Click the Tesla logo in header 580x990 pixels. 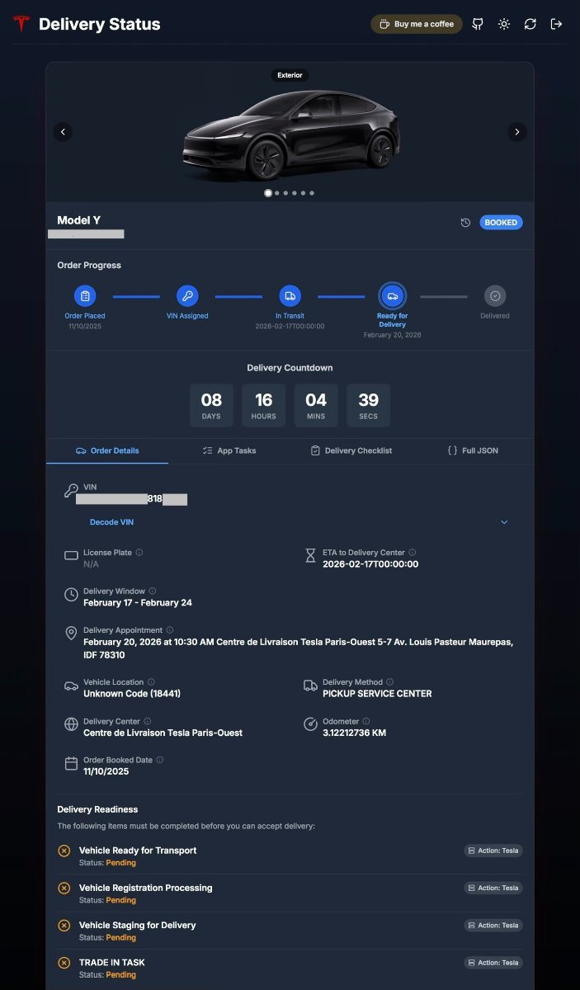[x=21, y=24]
